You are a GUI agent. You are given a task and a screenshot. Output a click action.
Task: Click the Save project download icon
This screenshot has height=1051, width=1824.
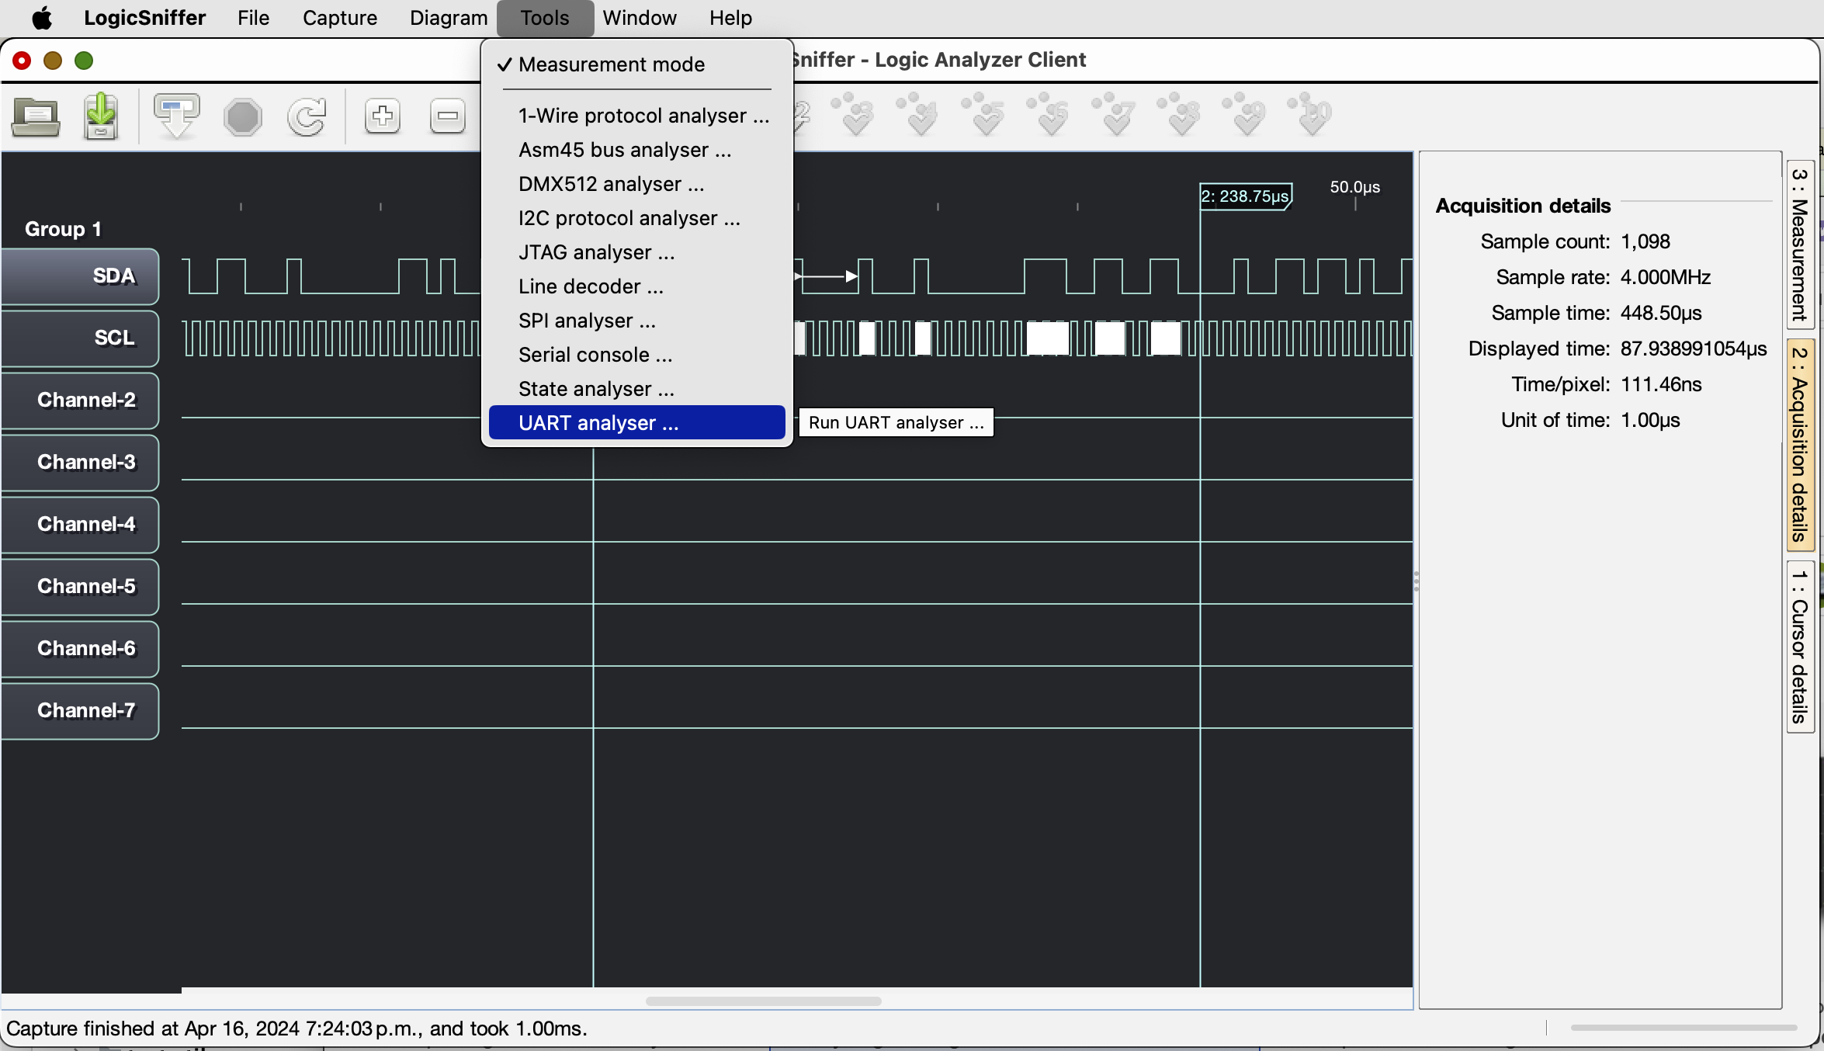[101, 116]
